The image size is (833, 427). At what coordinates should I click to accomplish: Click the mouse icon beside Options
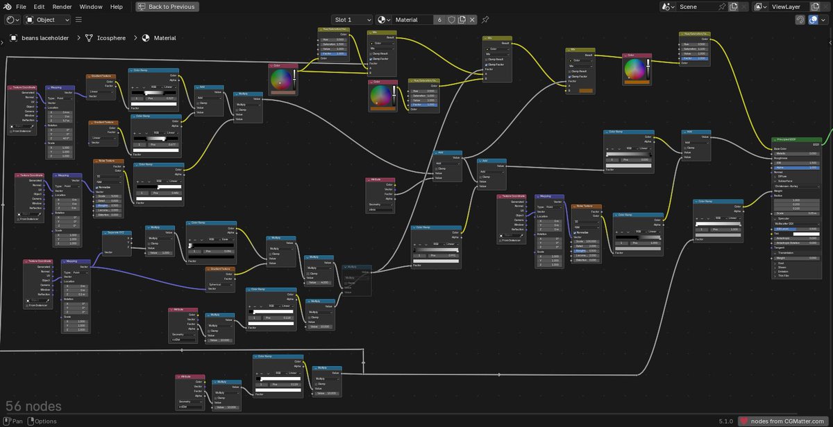coord(31,421)
